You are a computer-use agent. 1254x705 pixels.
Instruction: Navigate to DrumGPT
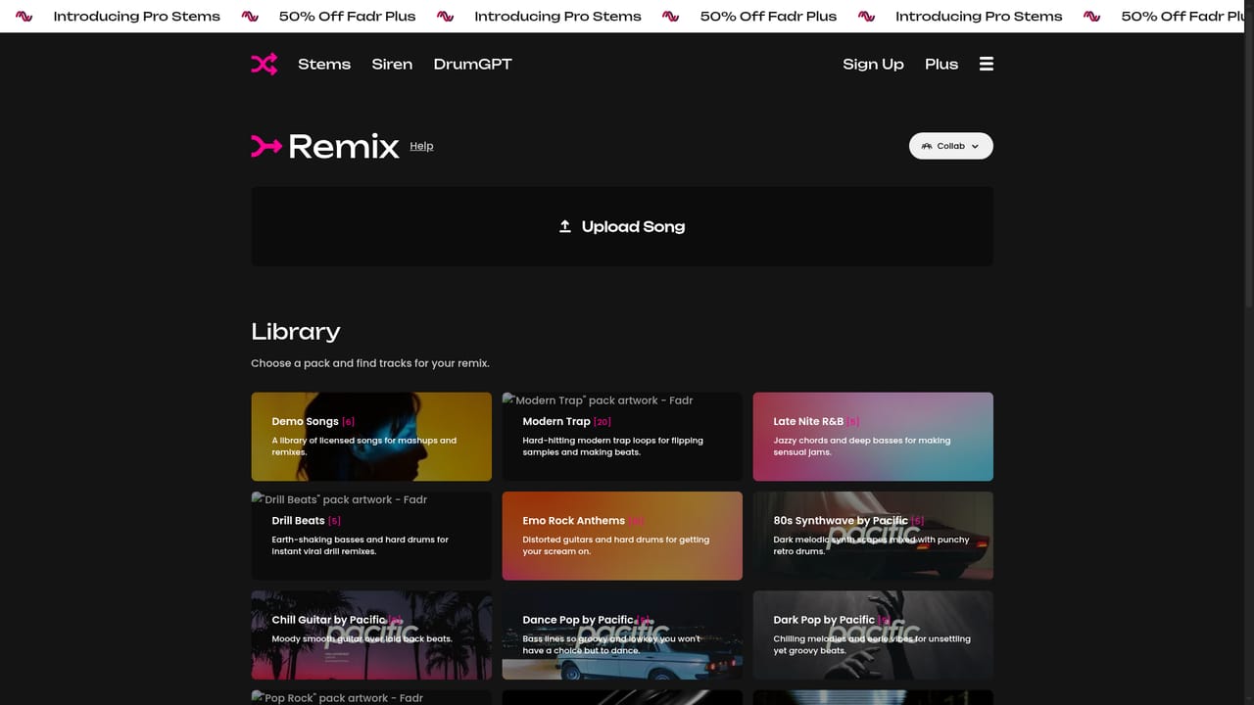[473, 64]
